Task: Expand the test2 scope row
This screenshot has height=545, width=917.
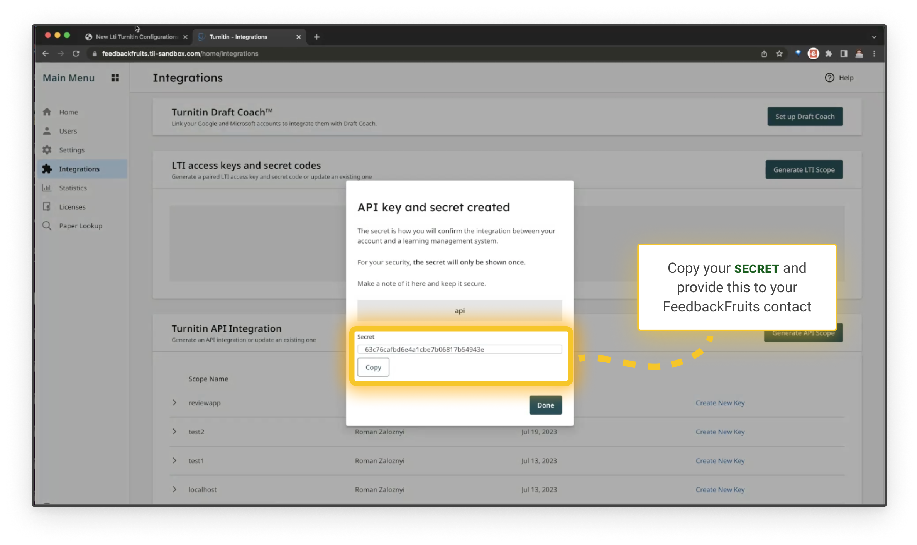Action: [x=174, y=432]
